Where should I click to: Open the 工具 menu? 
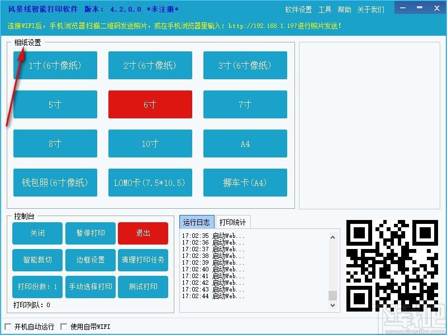(325, 9)
